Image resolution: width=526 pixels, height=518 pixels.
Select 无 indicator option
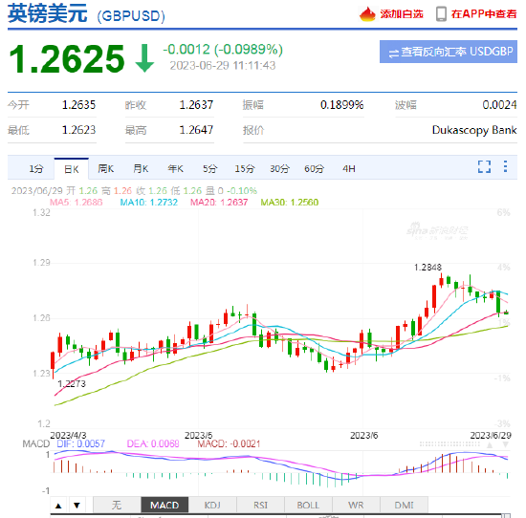point(117,505)
